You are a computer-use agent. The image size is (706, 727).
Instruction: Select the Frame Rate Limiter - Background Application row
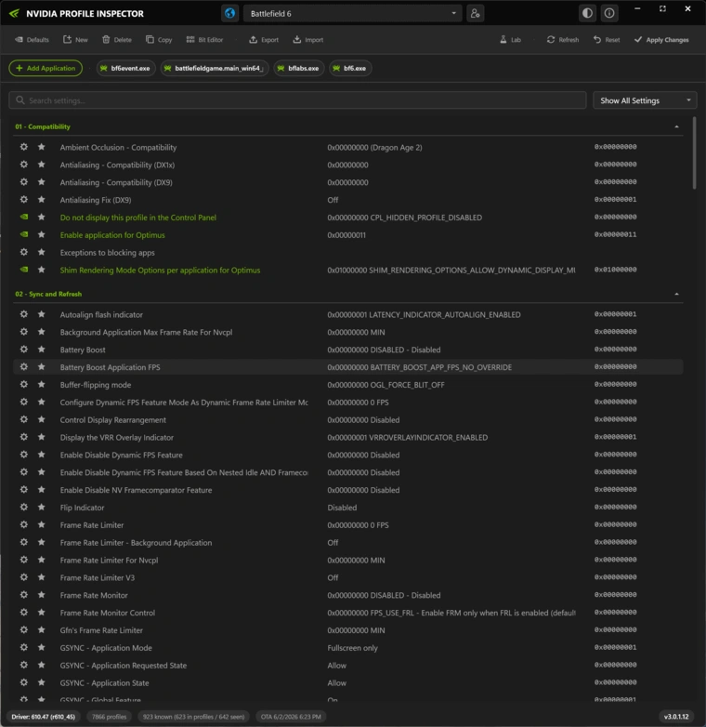pos(348,543)
